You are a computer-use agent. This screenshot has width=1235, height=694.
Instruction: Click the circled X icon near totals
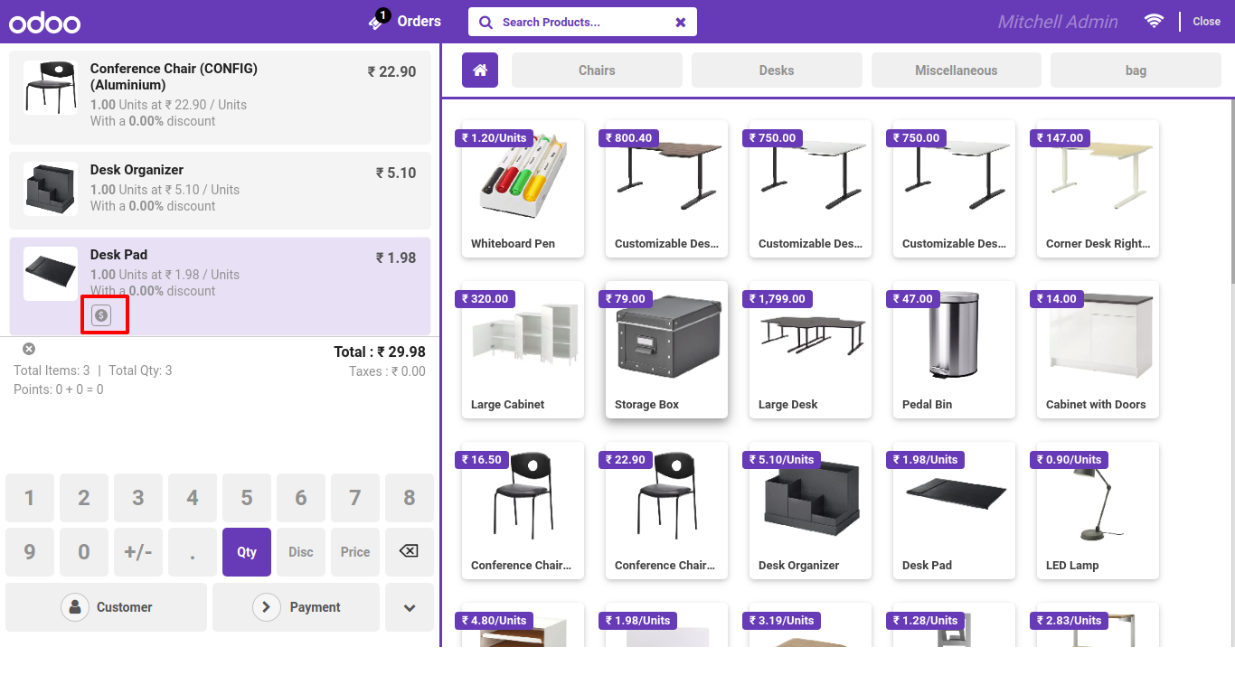pos(29,349)
